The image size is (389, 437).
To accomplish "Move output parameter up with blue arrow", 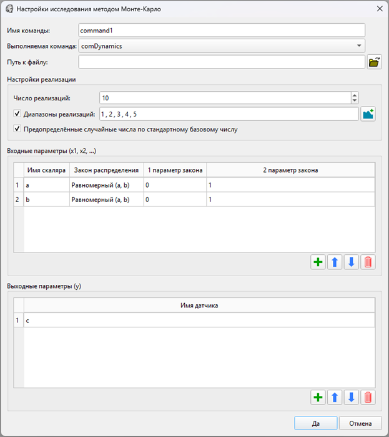I will [335, 397].
